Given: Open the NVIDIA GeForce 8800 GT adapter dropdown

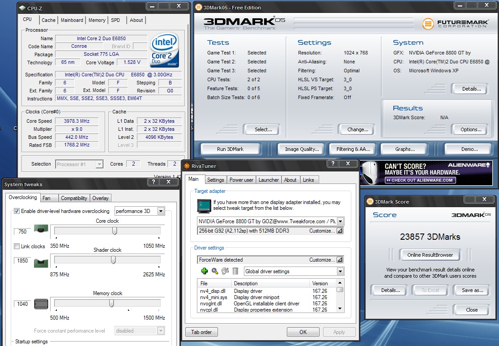Looking at the screenshot, I should (x=340, y=221).
